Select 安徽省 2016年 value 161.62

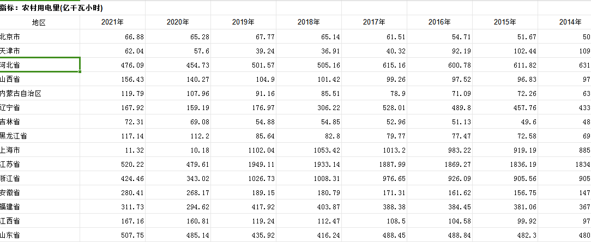point(439,192)
